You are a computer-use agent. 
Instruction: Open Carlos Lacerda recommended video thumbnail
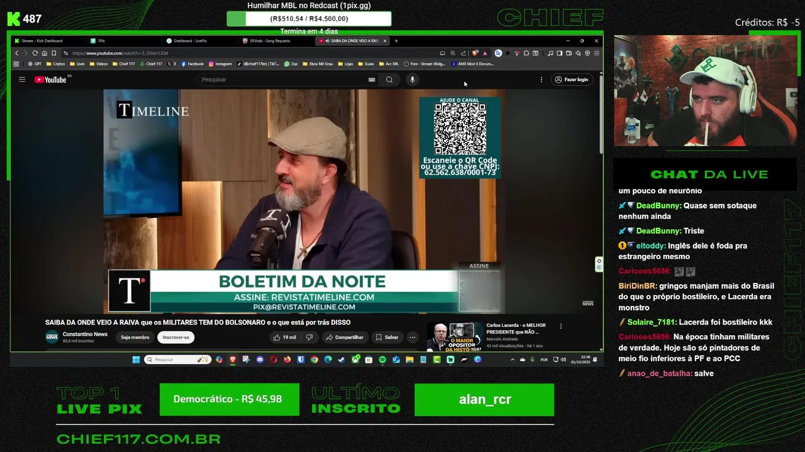tap(455, 337)
